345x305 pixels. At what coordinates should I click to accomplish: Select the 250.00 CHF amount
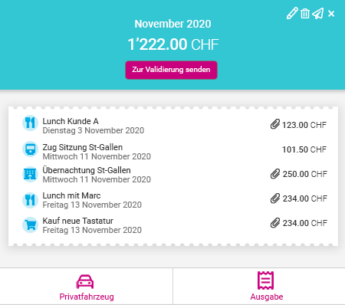[x=304, y=174]
